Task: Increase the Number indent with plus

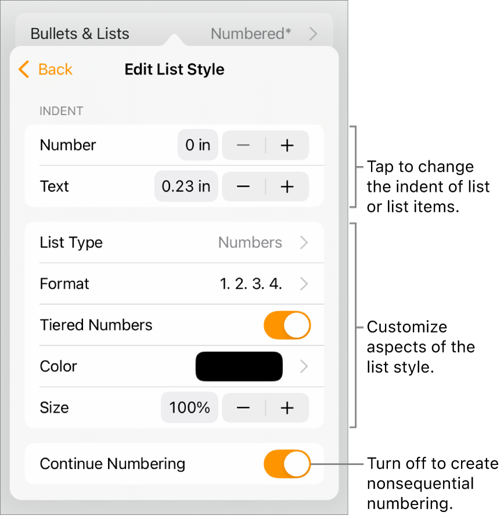Action: tap(287, 145)
